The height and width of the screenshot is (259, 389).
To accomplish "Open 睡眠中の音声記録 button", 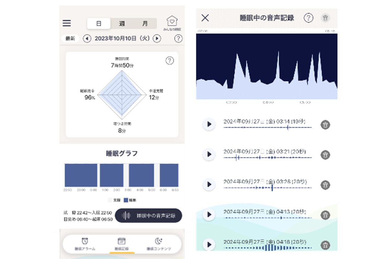I will [148, 216].
